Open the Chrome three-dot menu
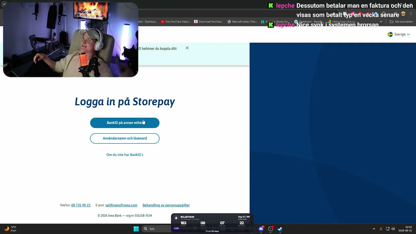416x234 pixels. (x=411, y=14)
